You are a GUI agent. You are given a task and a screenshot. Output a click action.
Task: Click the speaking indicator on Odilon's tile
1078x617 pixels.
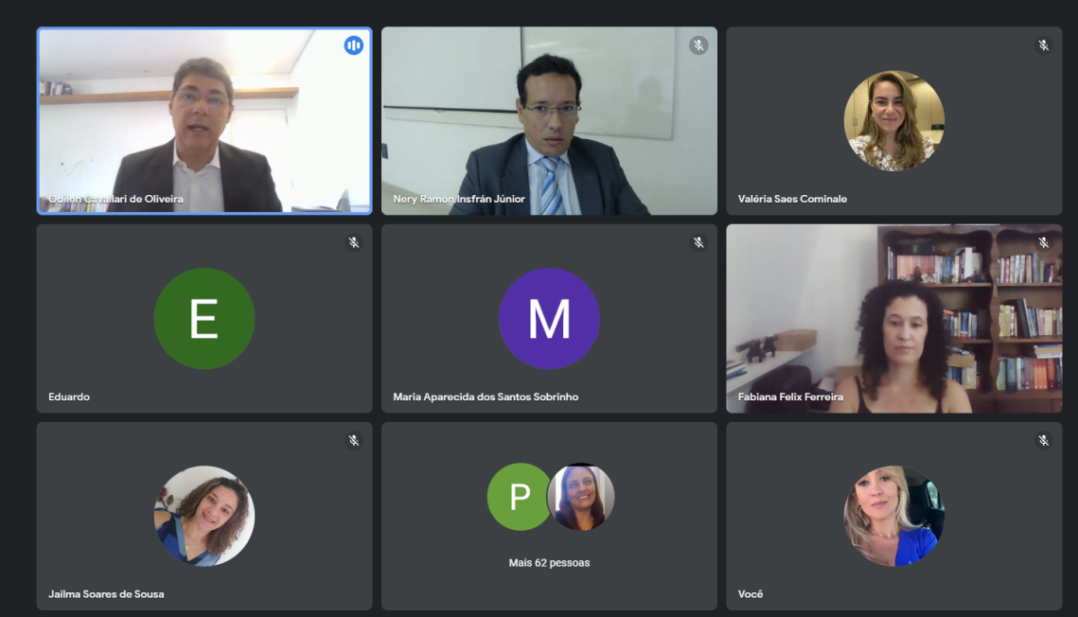click(353, 45)
